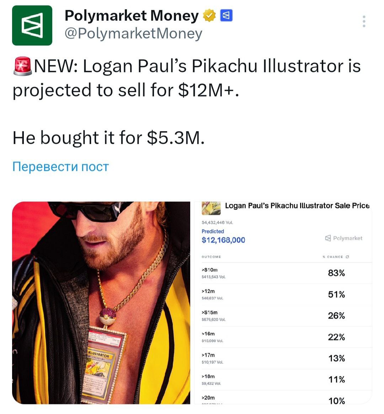Click the "Перевести пост" translate link
The height and width of the screenshot is (414, 384).
(60, 167)
